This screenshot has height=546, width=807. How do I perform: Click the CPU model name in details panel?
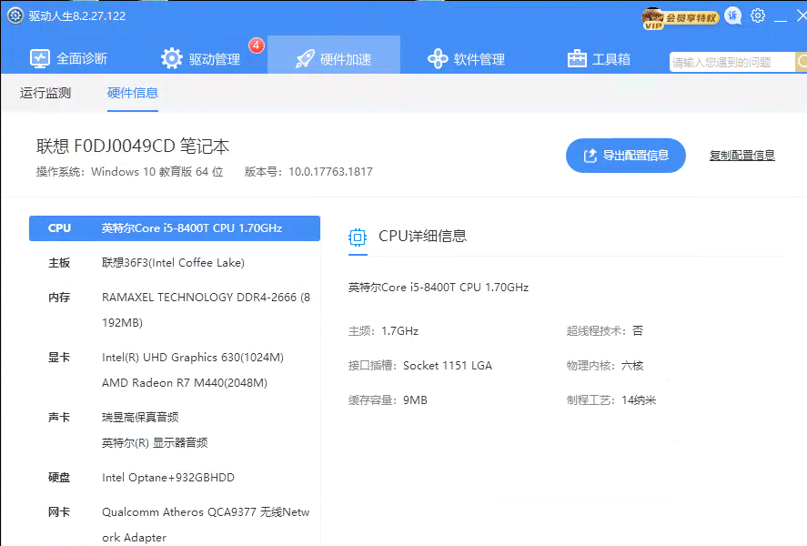tap(439, 288)
